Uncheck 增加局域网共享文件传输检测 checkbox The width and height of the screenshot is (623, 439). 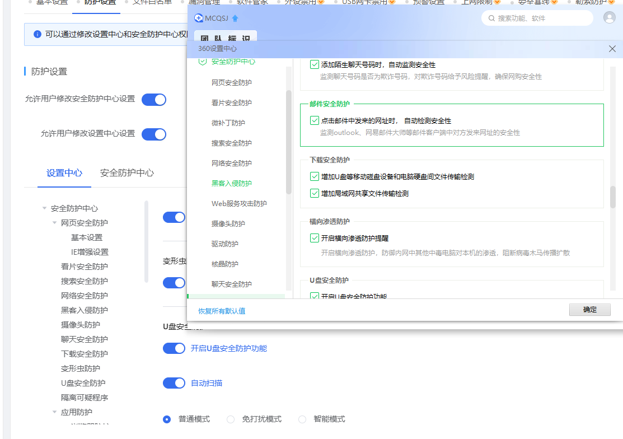[315, 194]
